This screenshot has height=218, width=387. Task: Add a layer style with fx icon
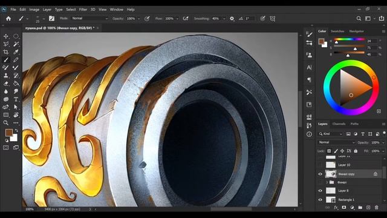pyautogui.click(x=336, y=207)
